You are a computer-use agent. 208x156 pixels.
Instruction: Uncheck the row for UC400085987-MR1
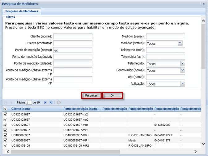5,135
